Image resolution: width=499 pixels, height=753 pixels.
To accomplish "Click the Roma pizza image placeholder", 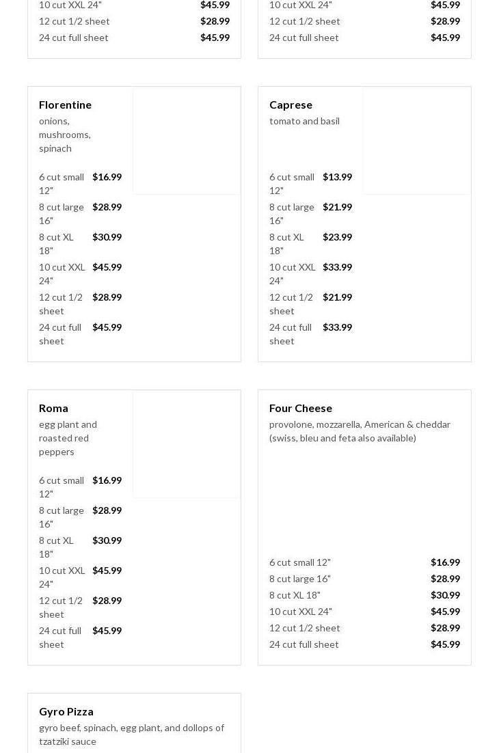I will tap(187, 444).
